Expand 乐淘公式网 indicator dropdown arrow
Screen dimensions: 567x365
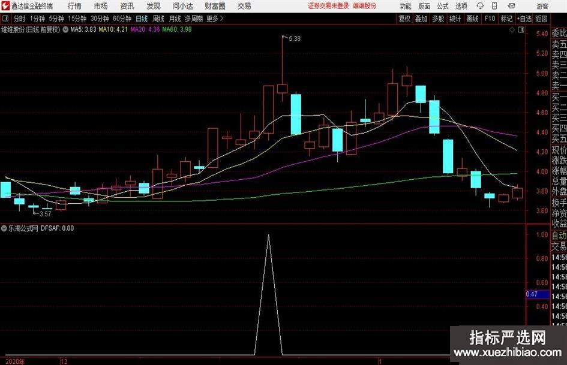click(4, 228)
